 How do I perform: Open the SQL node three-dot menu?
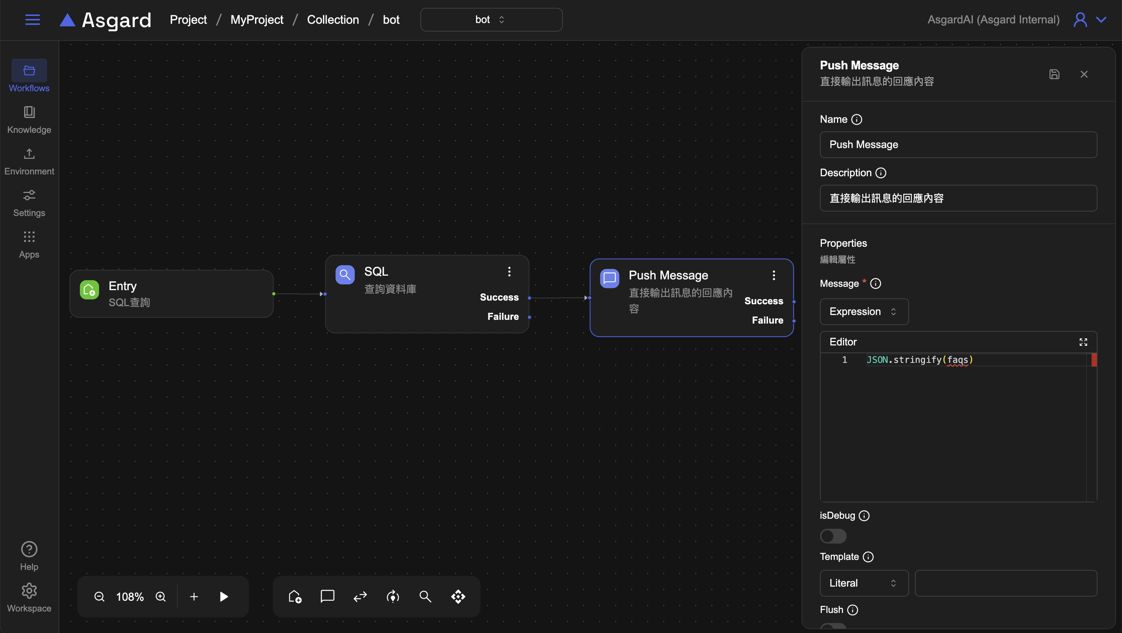[x=509, y=272]
